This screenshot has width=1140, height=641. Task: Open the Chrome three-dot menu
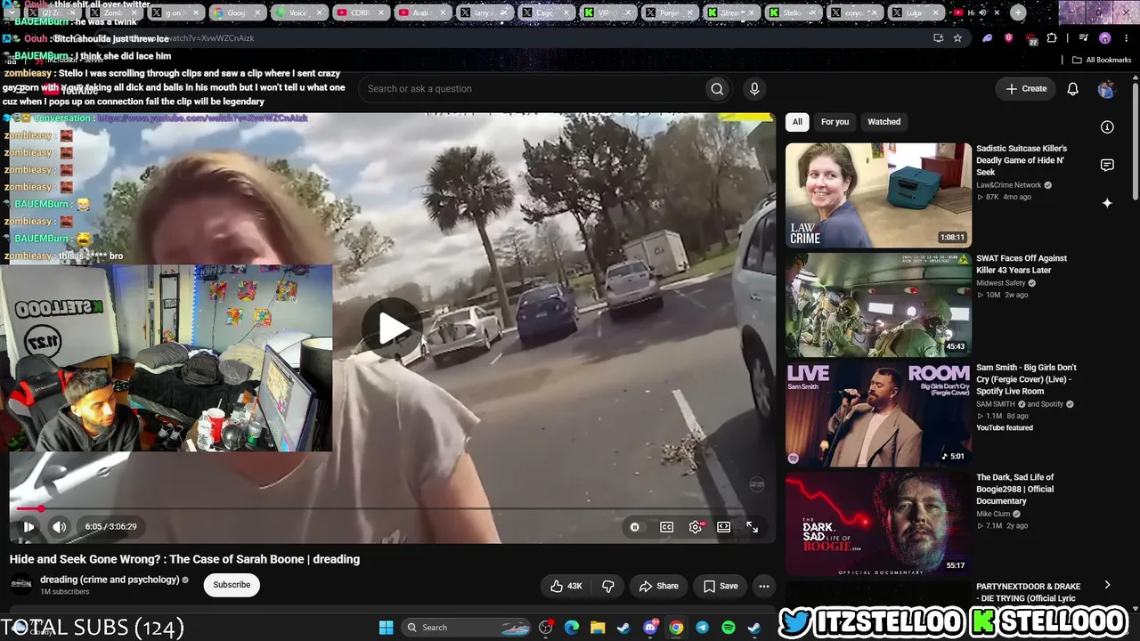1127,38
